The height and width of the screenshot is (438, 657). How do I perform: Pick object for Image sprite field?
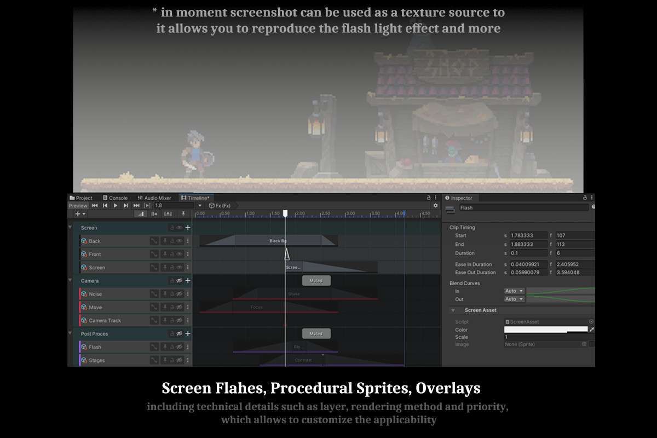click(584, 344)
